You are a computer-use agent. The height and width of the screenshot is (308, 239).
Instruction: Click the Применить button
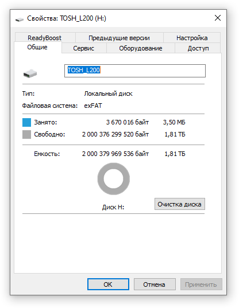pyautogui.click(x=201, y=284)
